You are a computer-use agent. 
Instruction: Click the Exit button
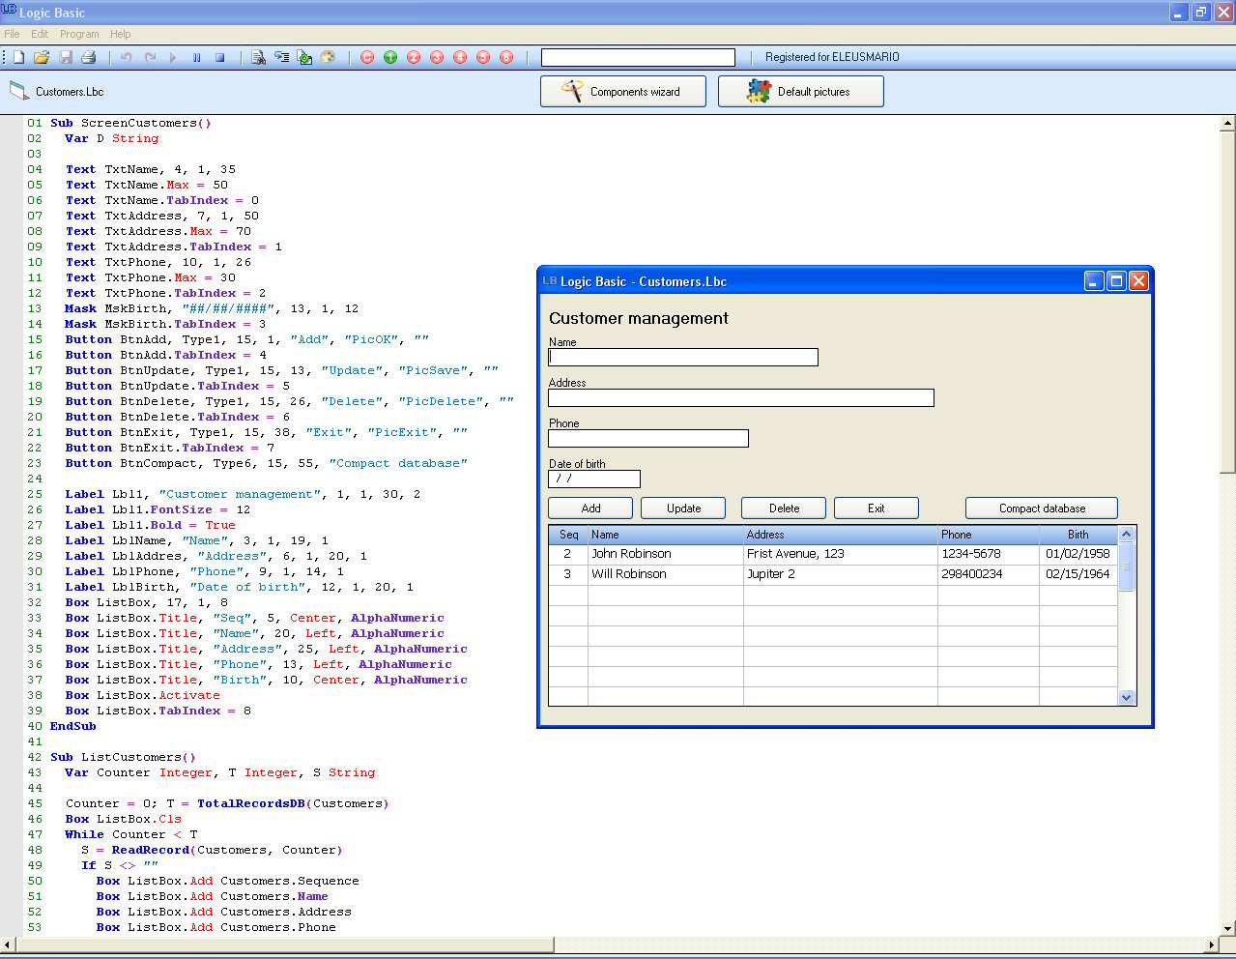(x=877, y=509)
